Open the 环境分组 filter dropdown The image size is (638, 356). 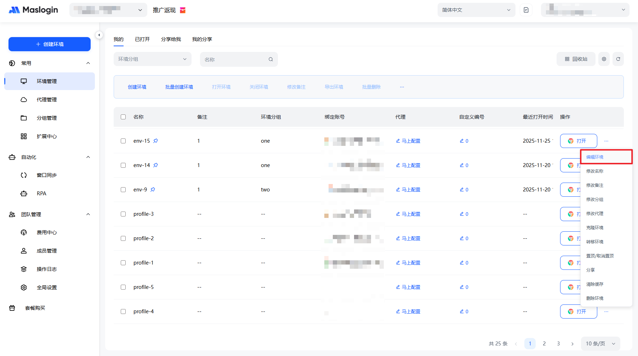152,59
